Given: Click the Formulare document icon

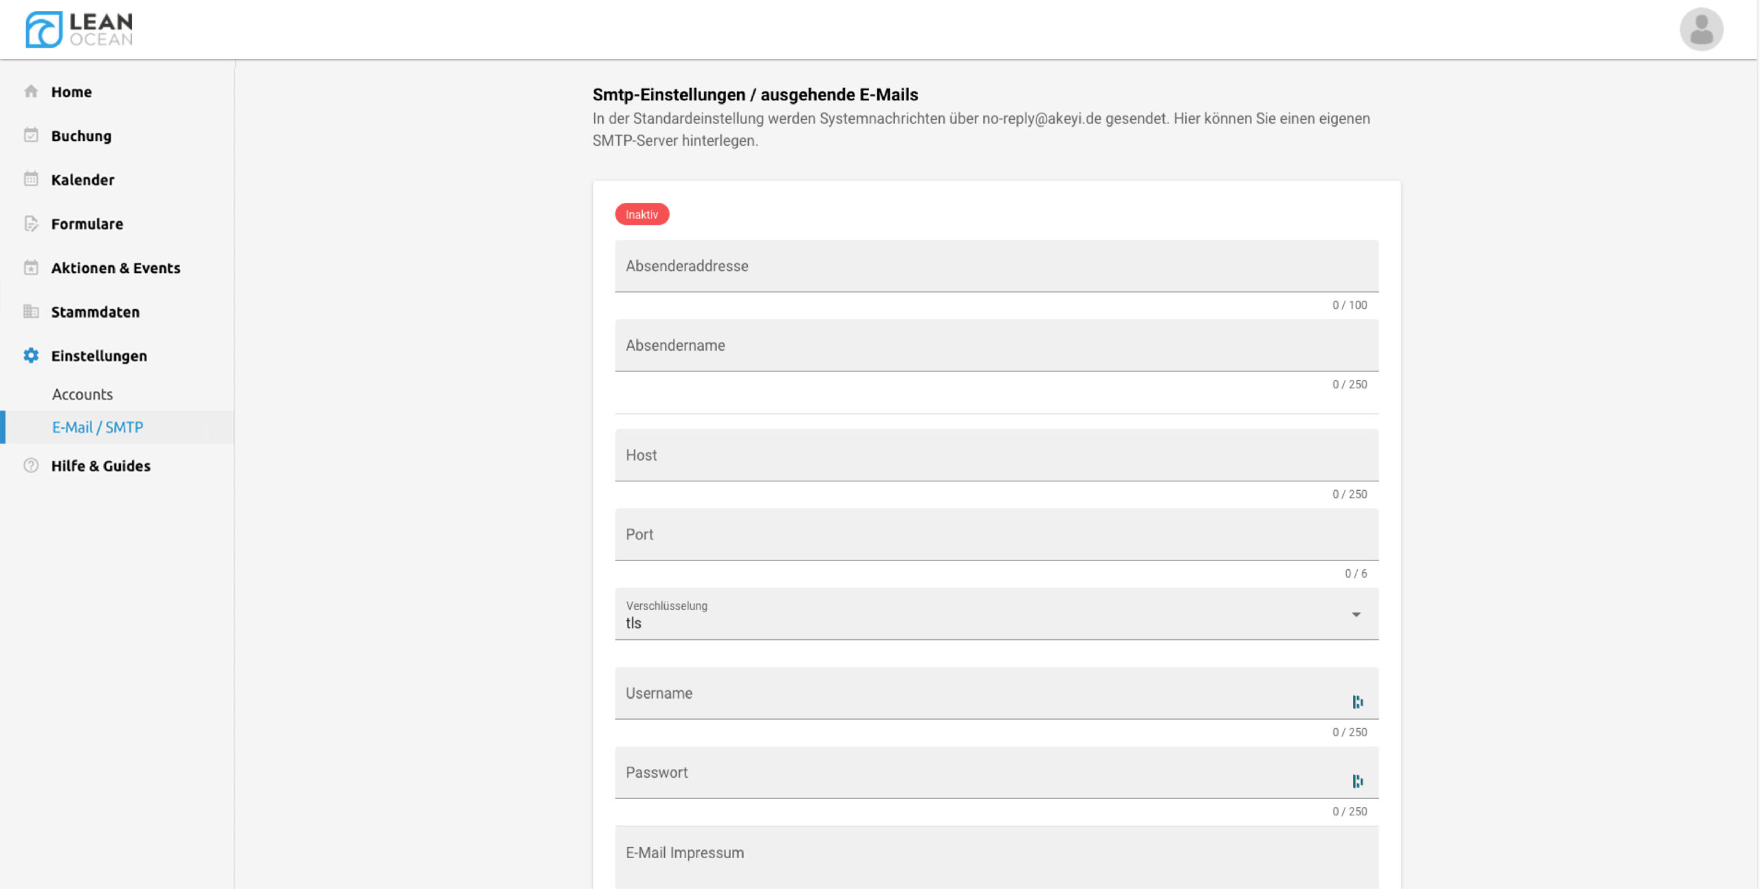Looking at the screenshot, I should click(x=31, y=223).
